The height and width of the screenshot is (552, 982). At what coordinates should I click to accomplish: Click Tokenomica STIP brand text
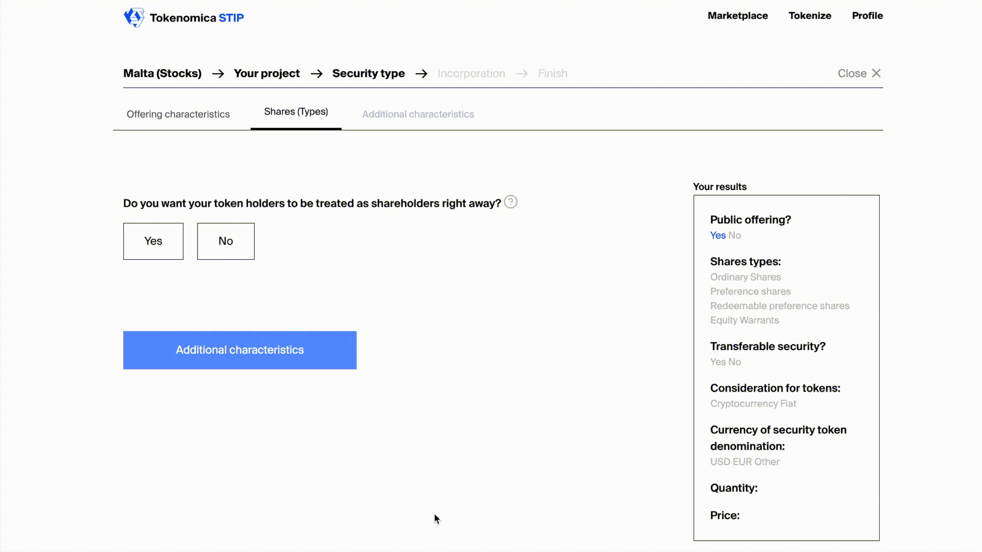tap(196, 18)
